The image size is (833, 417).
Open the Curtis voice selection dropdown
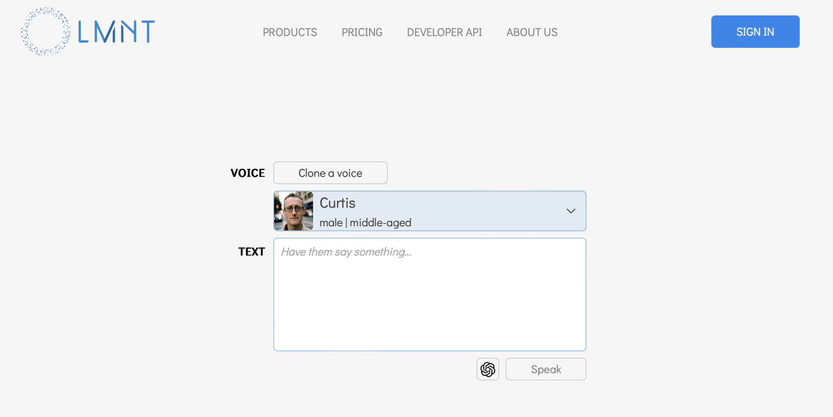point(430,211)
